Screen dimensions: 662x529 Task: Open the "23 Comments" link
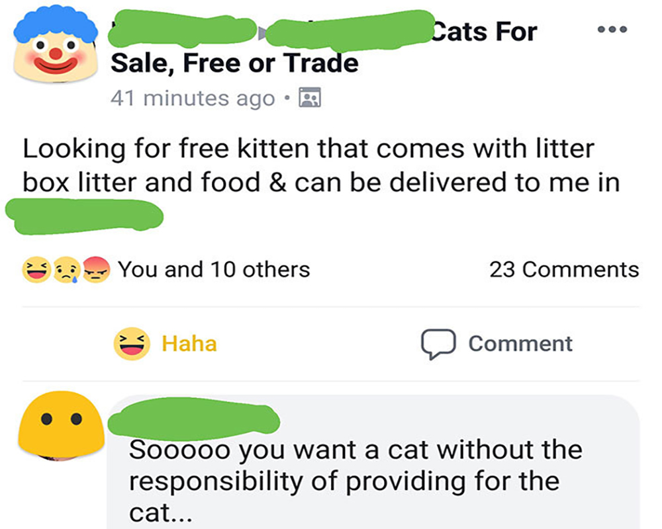[564, 270]
